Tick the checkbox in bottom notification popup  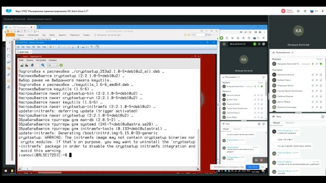[212, 167]
